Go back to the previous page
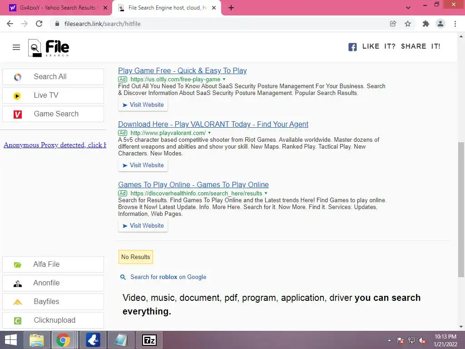The height and width of the screenshot is (349, 465). point(10,24)
